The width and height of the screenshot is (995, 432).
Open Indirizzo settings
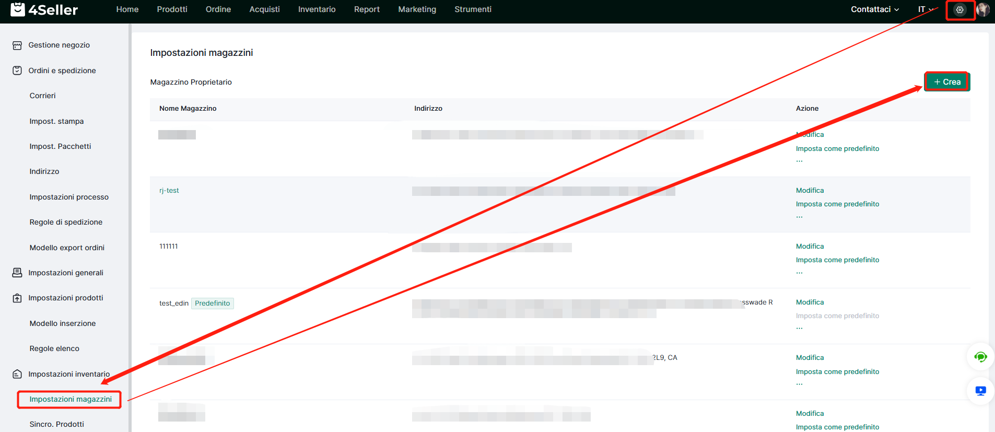(44, 171)
